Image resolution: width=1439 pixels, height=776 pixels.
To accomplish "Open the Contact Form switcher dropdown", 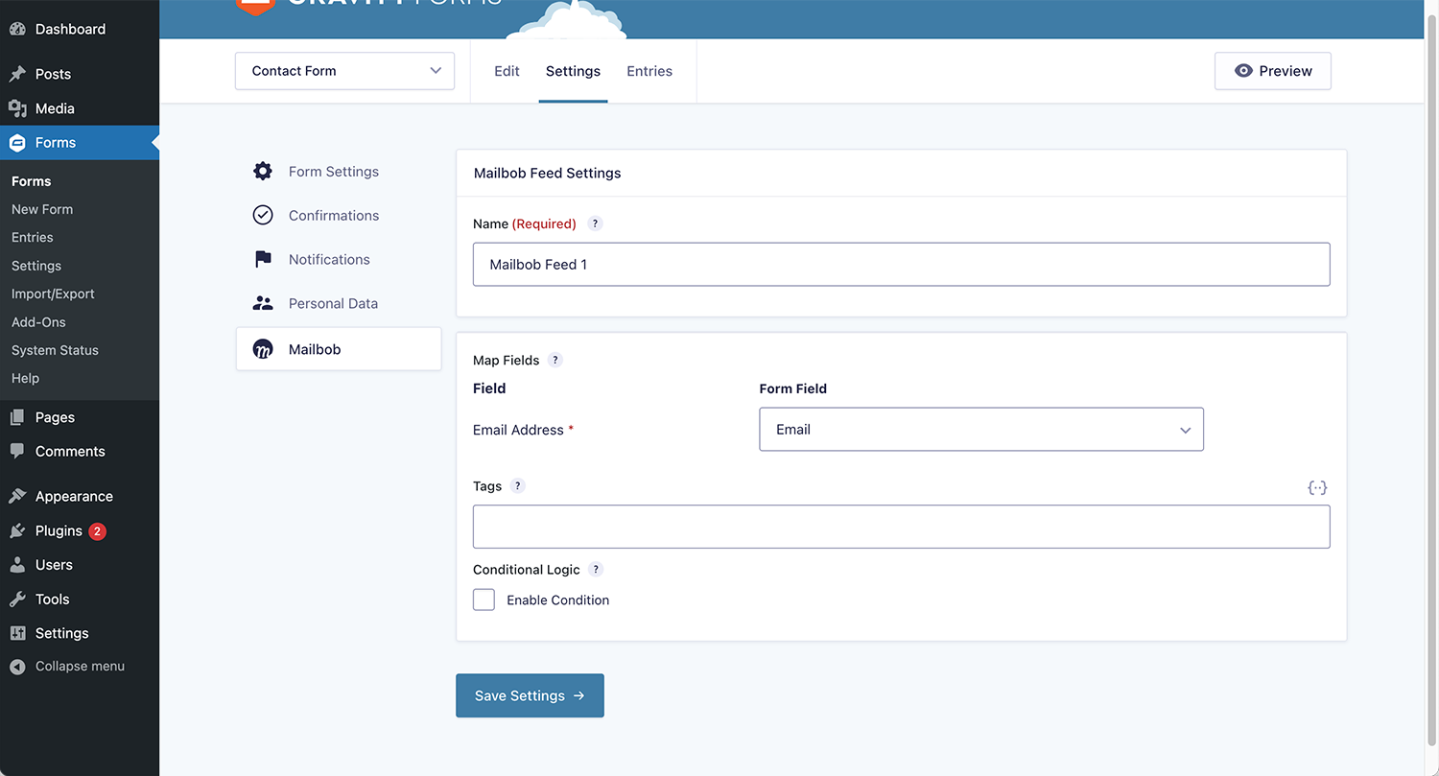I will 344,71.
